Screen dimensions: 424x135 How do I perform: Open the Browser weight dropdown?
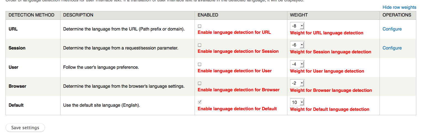point(297,83)
